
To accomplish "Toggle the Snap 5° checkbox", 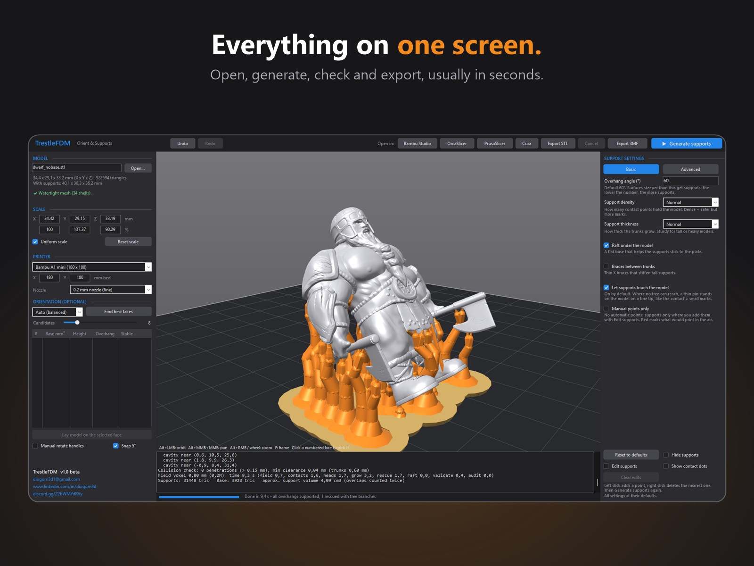I will (x=116, y=446).
